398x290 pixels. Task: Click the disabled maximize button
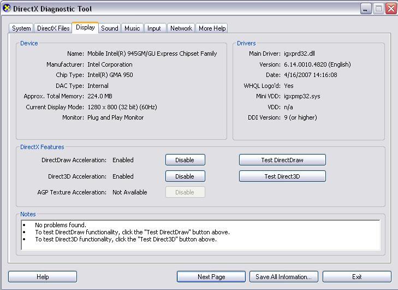pos(378,9)
